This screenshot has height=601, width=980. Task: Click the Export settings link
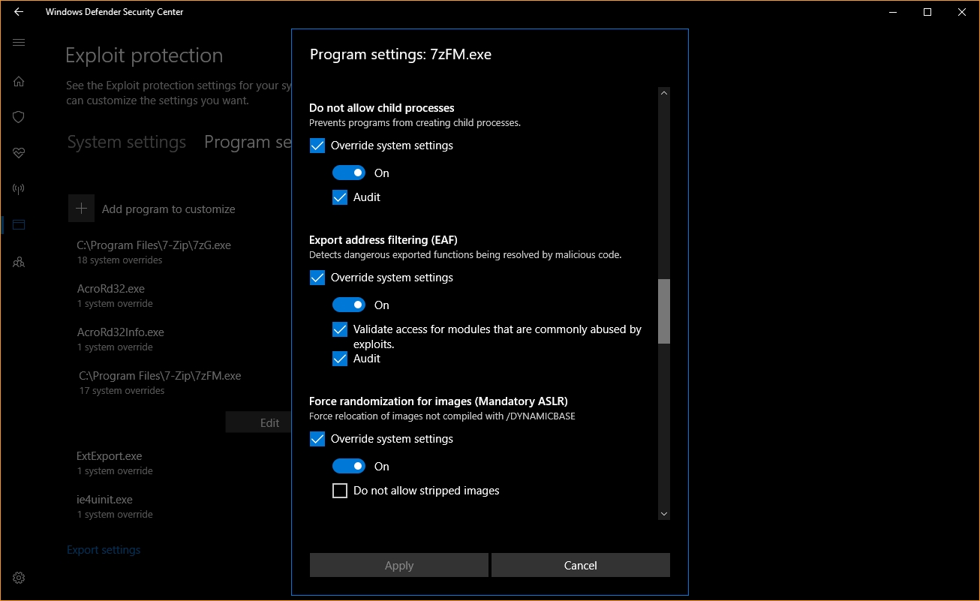click(x=104, y=550)
